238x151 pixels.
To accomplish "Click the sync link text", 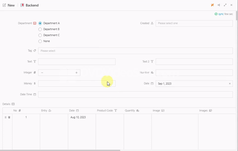I will pyautogui.click(x=221, y=14).
